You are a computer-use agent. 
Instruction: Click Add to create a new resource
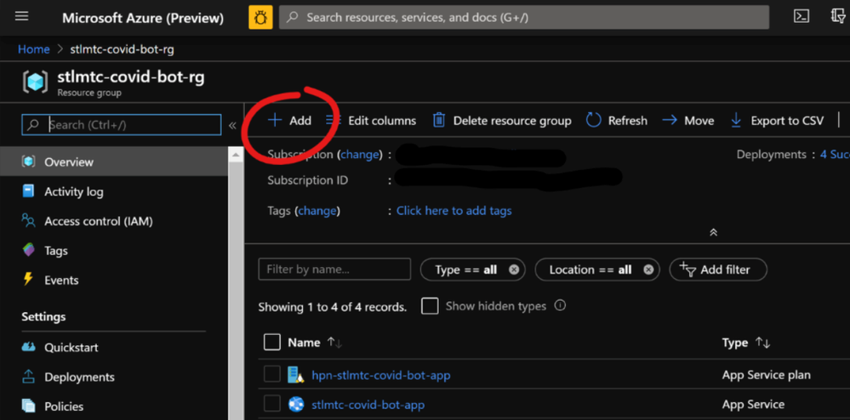pyautogui.click(x=290, y=121)
